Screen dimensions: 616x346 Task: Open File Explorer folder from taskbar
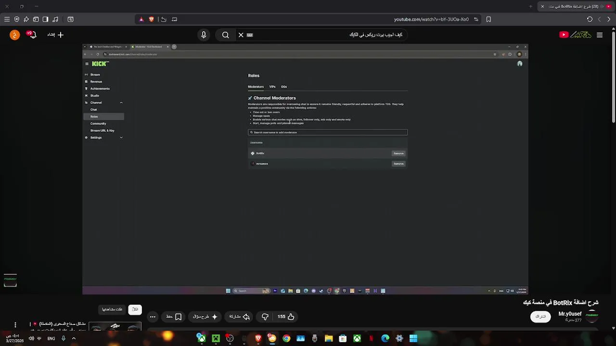click(329, 339)
